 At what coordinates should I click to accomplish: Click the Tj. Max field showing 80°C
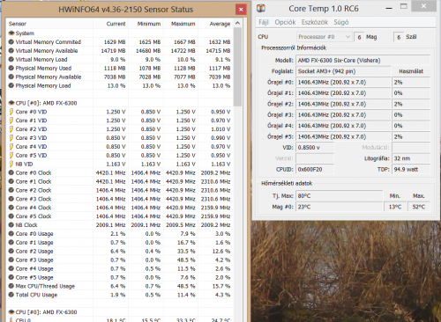click(340, 195)
